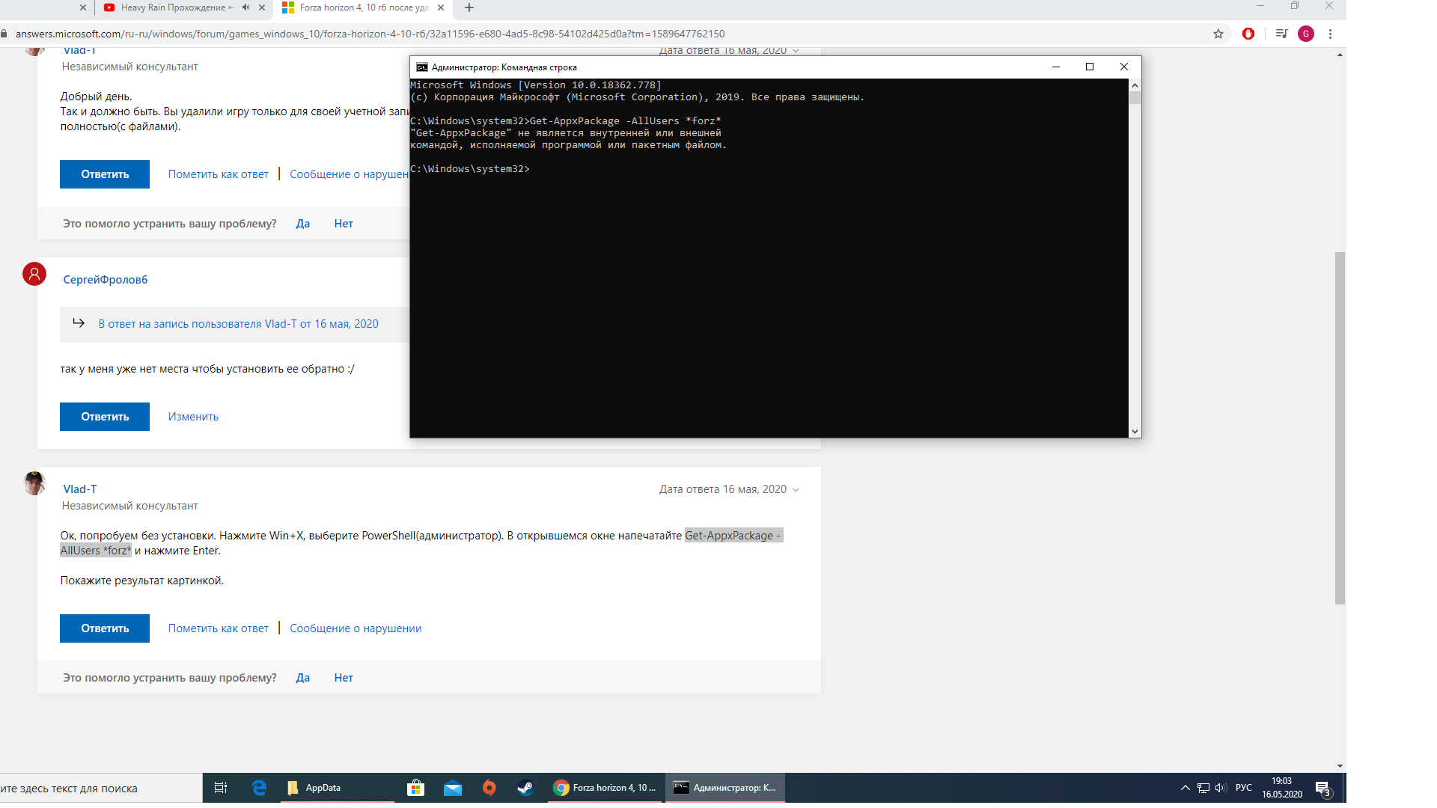Screen dimensions: 1437x808
Task: Switch input language РУС indicator
Action: click(1244, 788)
